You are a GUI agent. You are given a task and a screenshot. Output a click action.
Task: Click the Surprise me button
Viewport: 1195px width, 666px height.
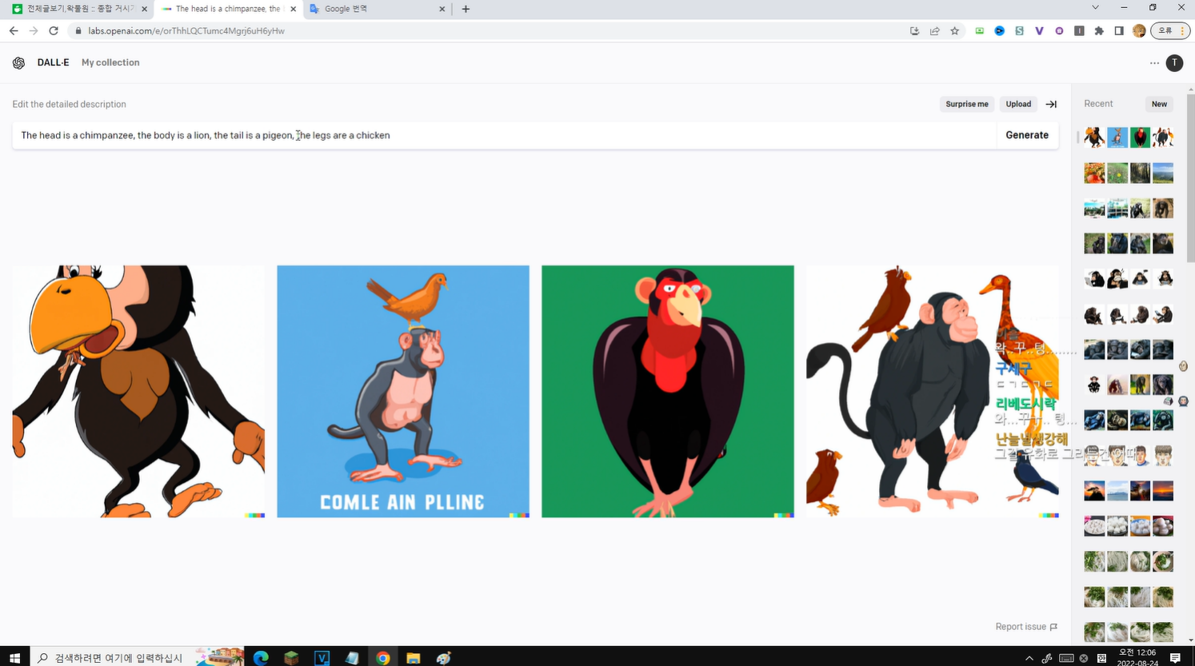coord(967,104)
